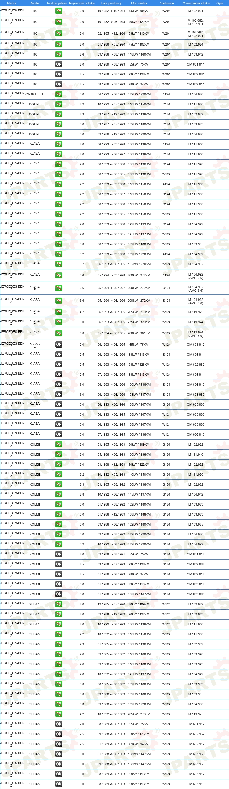Click fuel icon in KLASA E 5.0 row
Image resolution: width=229 pixels, height=789 pixels.
[59, 322]
